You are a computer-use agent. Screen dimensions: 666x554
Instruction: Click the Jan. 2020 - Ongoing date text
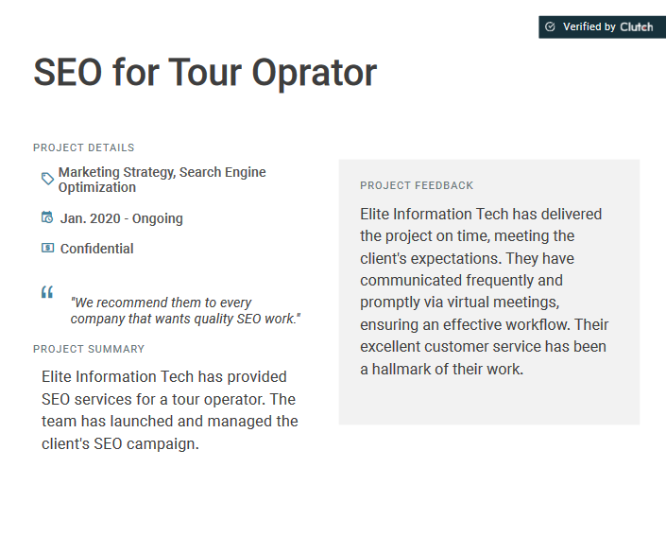tap(122, 218)
